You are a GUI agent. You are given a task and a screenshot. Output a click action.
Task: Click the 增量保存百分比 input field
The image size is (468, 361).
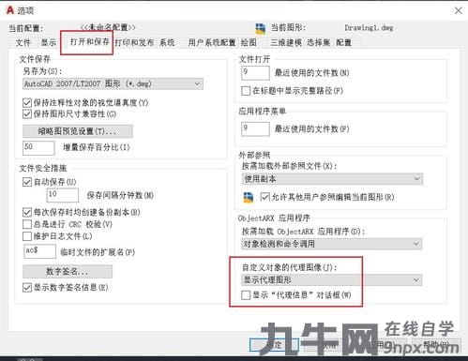[38, 147]
